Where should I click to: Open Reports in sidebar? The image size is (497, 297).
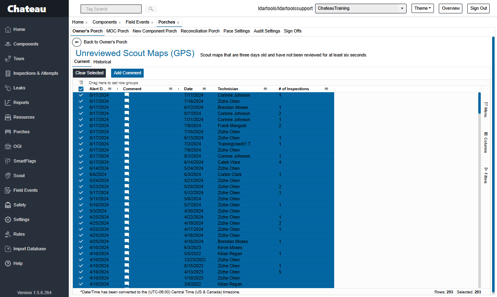pos(21,102)
